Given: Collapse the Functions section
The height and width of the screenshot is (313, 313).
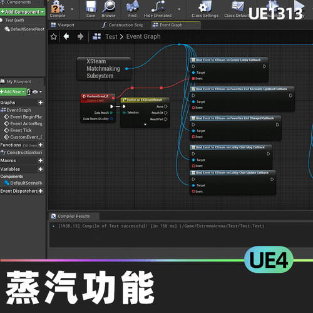Looking at the screenshot, I should point(11,145).
